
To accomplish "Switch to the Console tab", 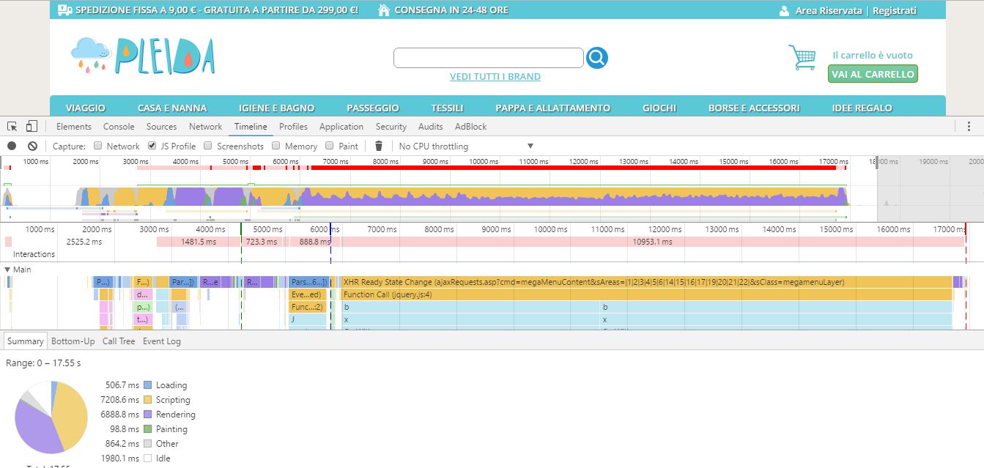I will (119, 127).
